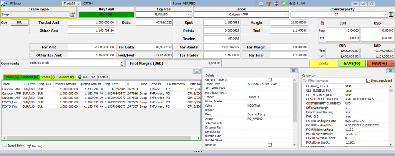Toggle the Reserve checkbox
The width and height of the screenshot is (395, 156).
point(270,145)
